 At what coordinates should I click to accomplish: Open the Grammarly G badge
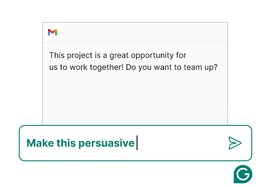[x=243, y=174]
